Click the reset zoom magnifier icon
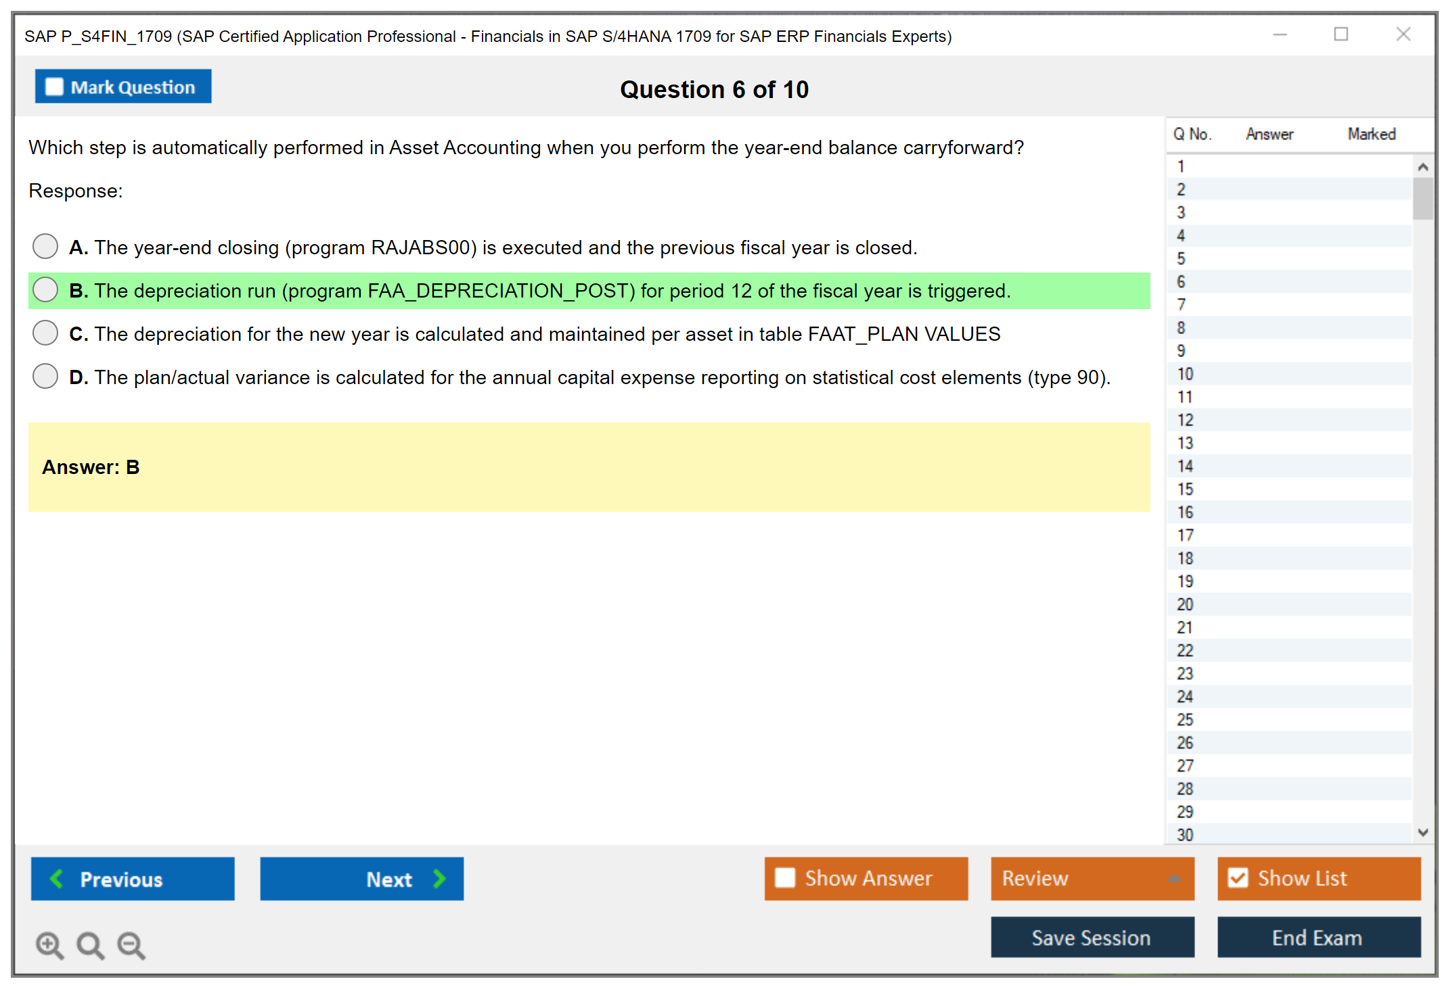 pos(90,945)
